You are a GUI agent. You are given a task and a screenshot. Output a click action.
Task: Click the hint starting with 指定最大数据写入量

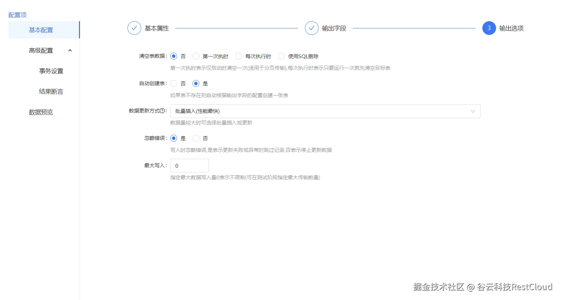point(245,178)
